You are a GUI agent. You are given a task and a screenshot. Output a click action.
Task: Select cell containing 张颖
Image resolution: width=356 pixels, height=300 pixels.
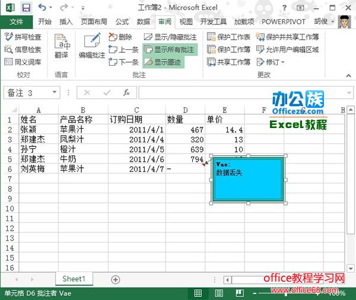tap(39, 130)
